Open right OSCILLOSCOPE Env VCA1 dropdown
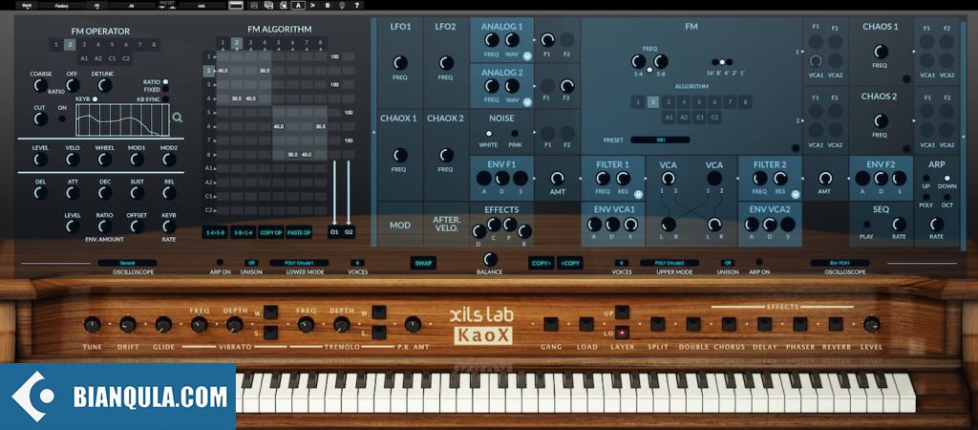 (840, 263)
